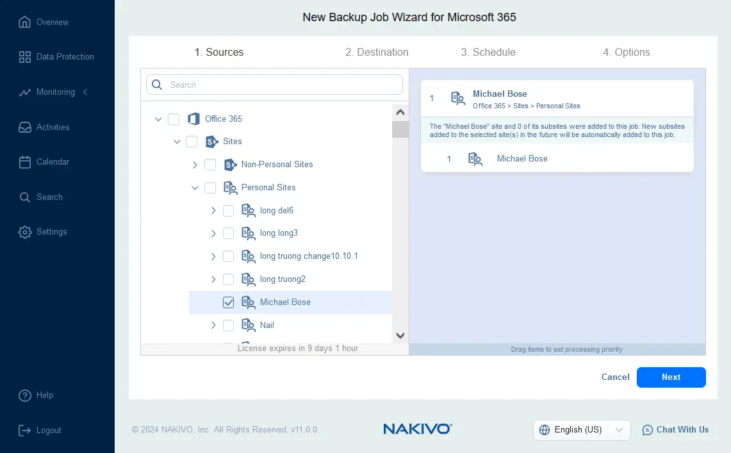
Task: Expand the long truong change10.10.1 node
Action: (x=213, y=256)
